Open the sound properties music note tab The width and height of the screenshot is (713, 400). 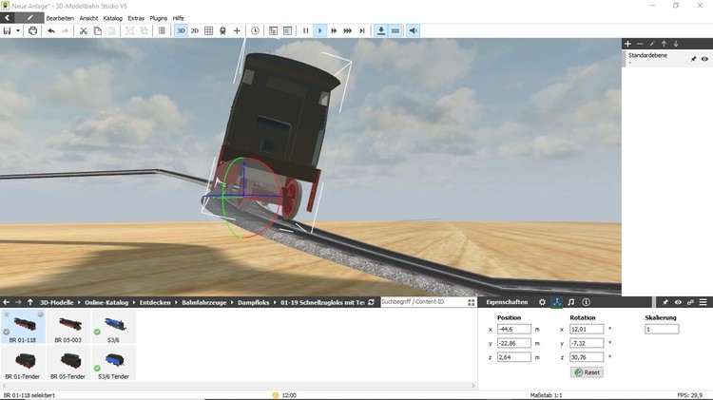[x=570, y=302]
